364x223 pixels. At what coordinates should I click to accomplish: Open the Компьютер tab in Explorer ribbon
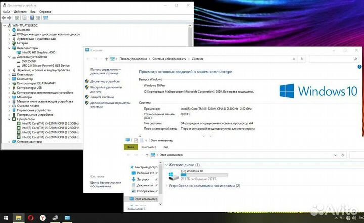149,147
